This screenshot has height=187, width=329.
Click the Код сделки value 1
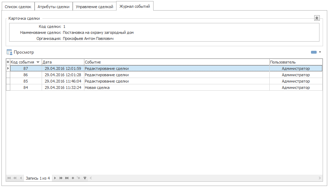pyautogui.click(x=64, y=26)
